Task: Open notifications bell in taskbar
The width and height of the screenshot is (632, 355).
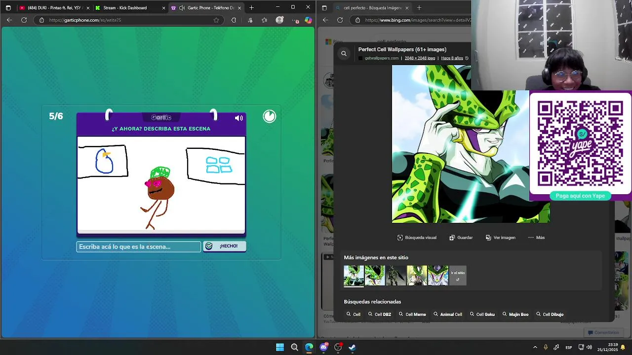Action: [623, 347]
